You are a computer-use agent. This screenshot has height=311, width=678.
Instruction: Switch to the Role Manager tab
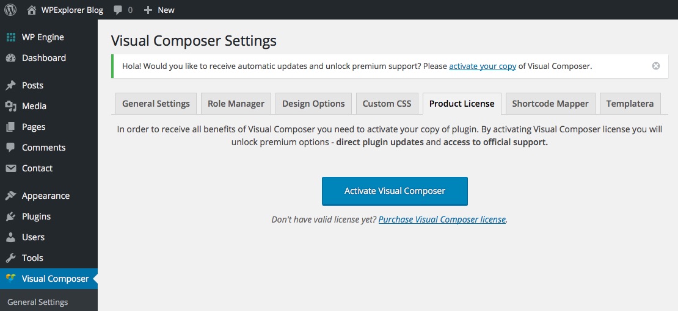[236, 104]
